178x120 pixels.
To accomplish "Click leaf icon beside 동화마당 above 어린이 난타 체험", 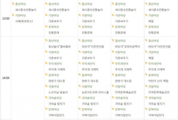I will tap(146, 75).
